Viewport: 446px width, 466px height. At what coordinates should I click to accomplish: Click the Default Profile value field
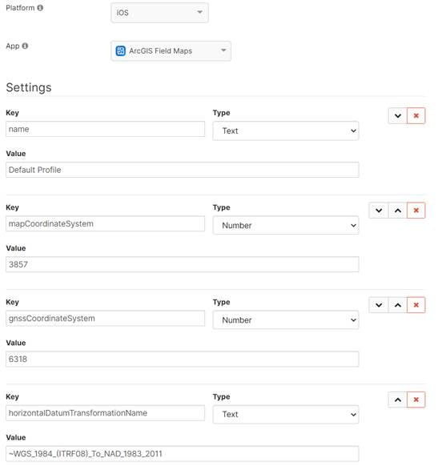pyautogui.click(x=182, y=170)
